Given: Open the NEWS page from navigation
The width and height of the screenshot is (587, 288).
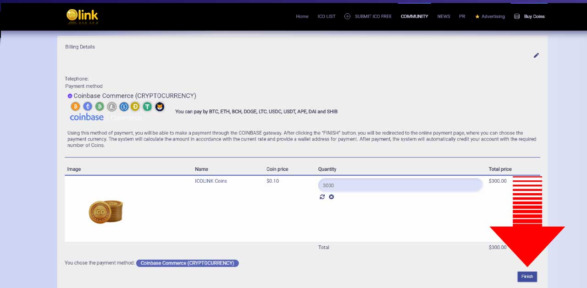Looking at the screenshot, I should point(443,16).
